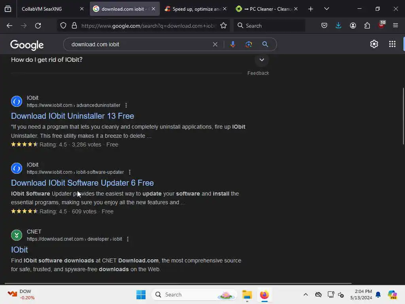The height and width of the screenshot is (304, 405).
Task: Open the clock showing 2:04 PM
Action: tap(361, 294)
